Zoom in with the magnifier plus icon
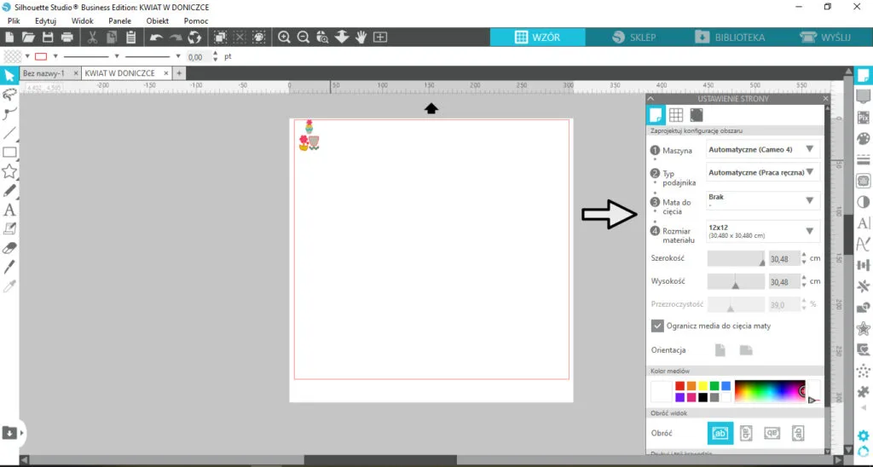Screen dimensions: 873x467 pos(284,37)
